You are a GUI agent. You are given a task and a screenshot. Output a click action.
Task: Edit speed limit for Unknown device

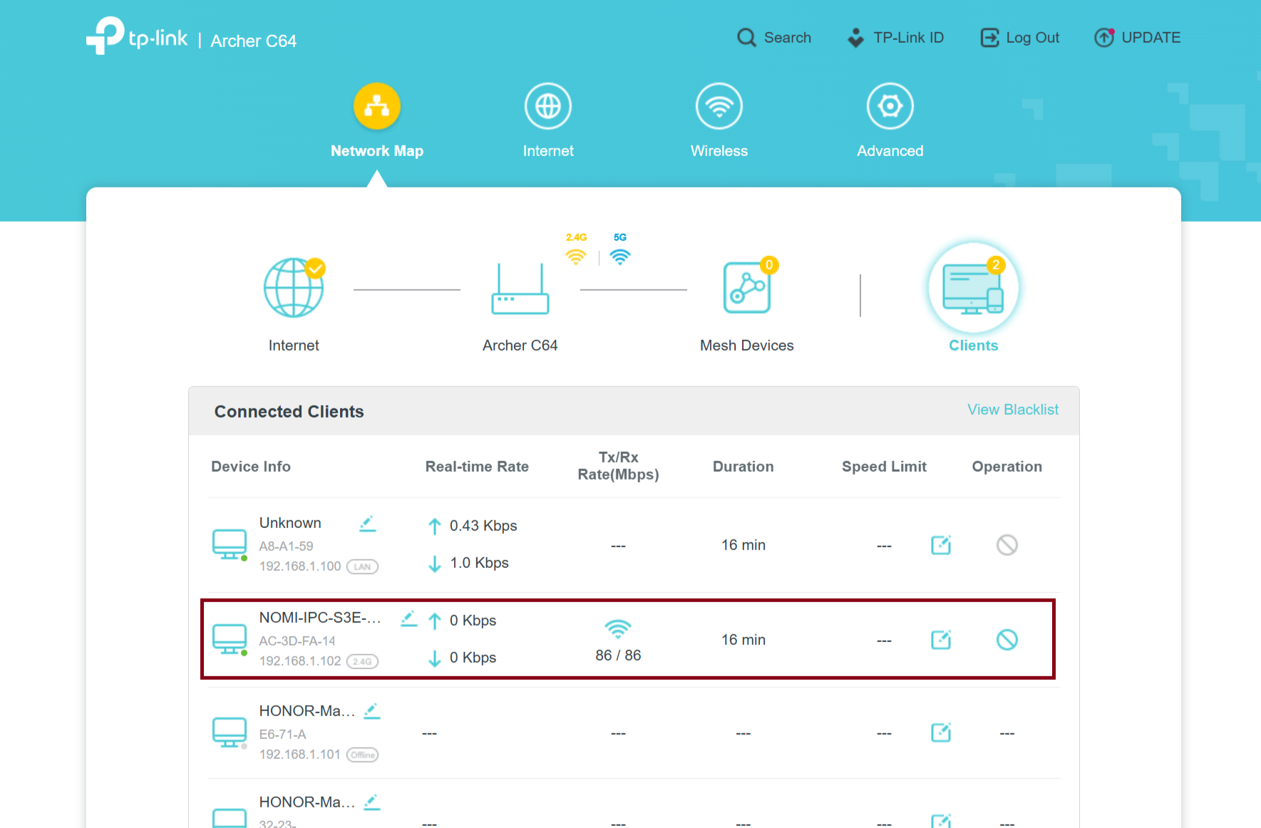941,545
